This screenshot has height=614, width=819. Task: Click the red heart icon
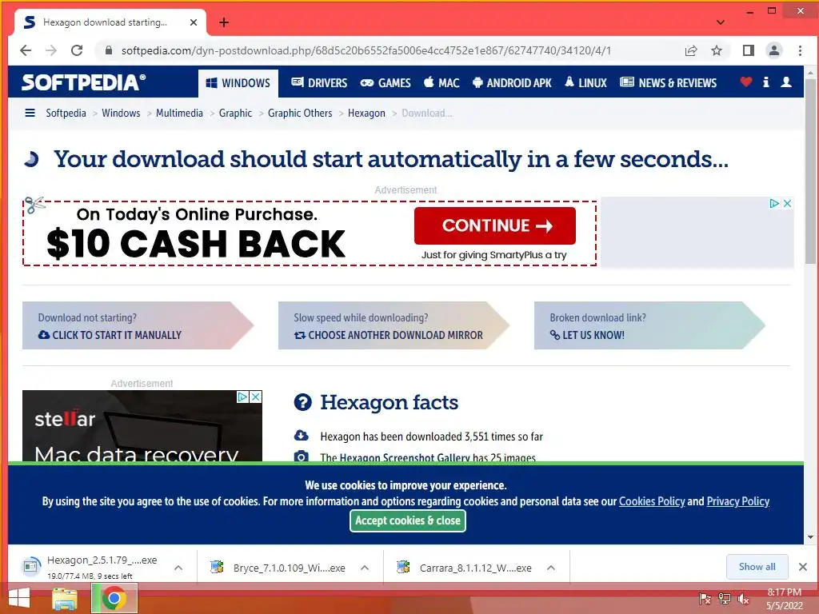746,82
